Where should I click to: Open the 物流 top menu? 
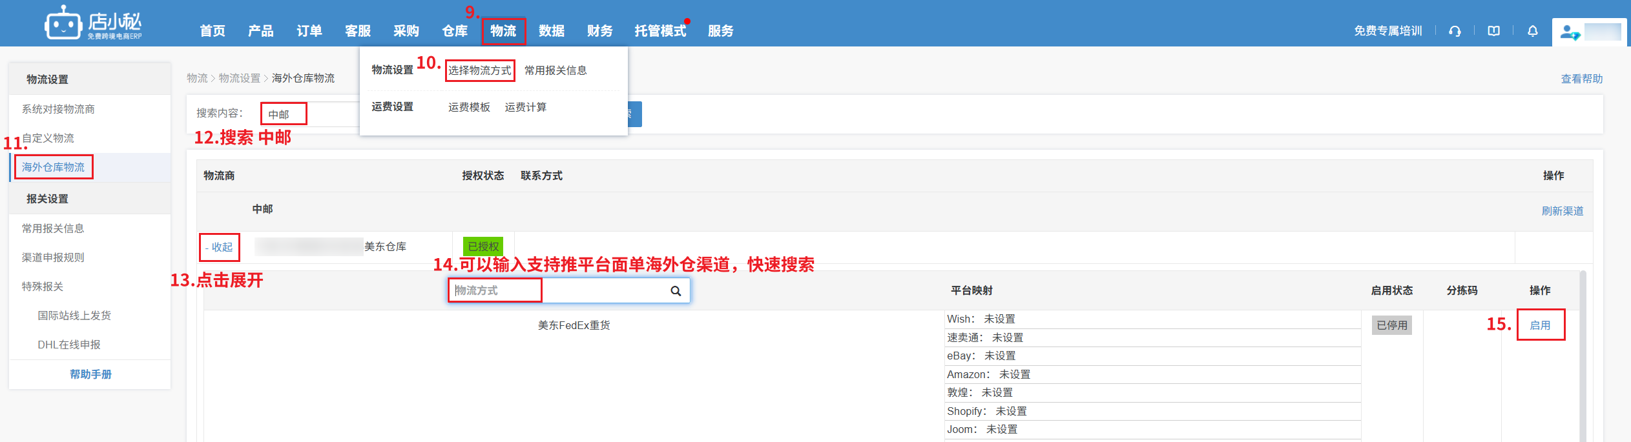click(503, 31)
